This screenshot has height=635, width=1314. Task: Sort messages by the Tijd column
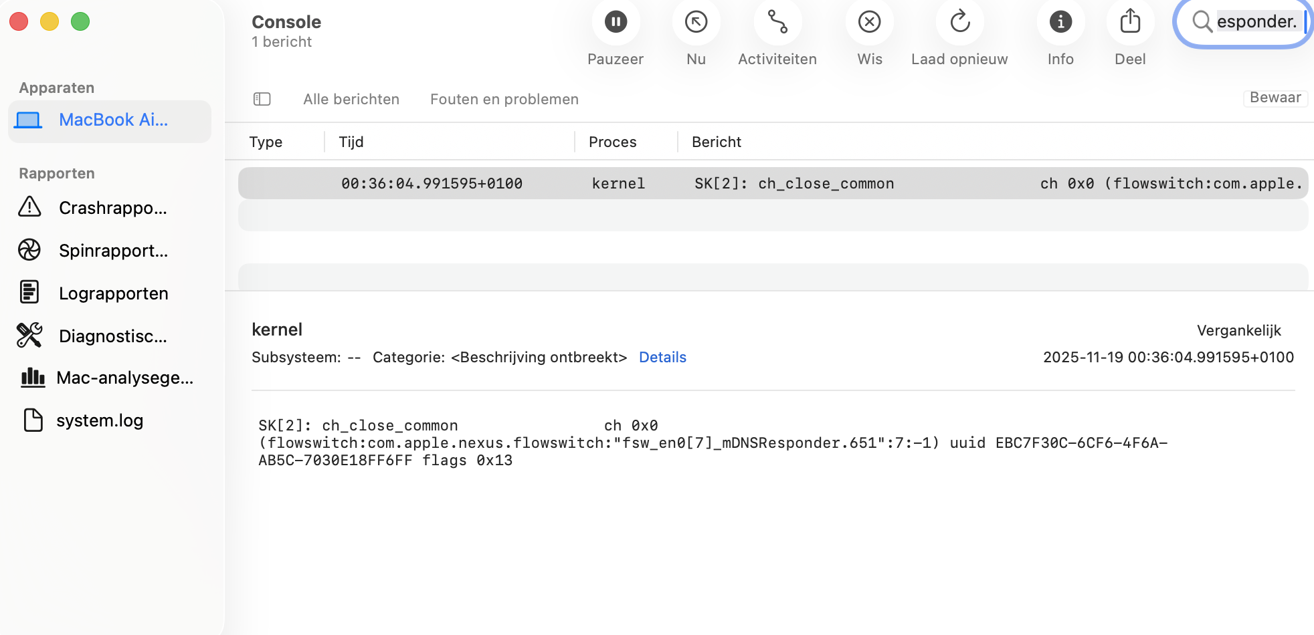tap(351, 142)
